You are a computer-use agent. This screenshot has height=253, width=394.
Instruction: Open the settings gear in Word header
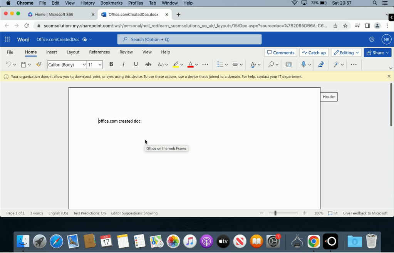(372, 39)
